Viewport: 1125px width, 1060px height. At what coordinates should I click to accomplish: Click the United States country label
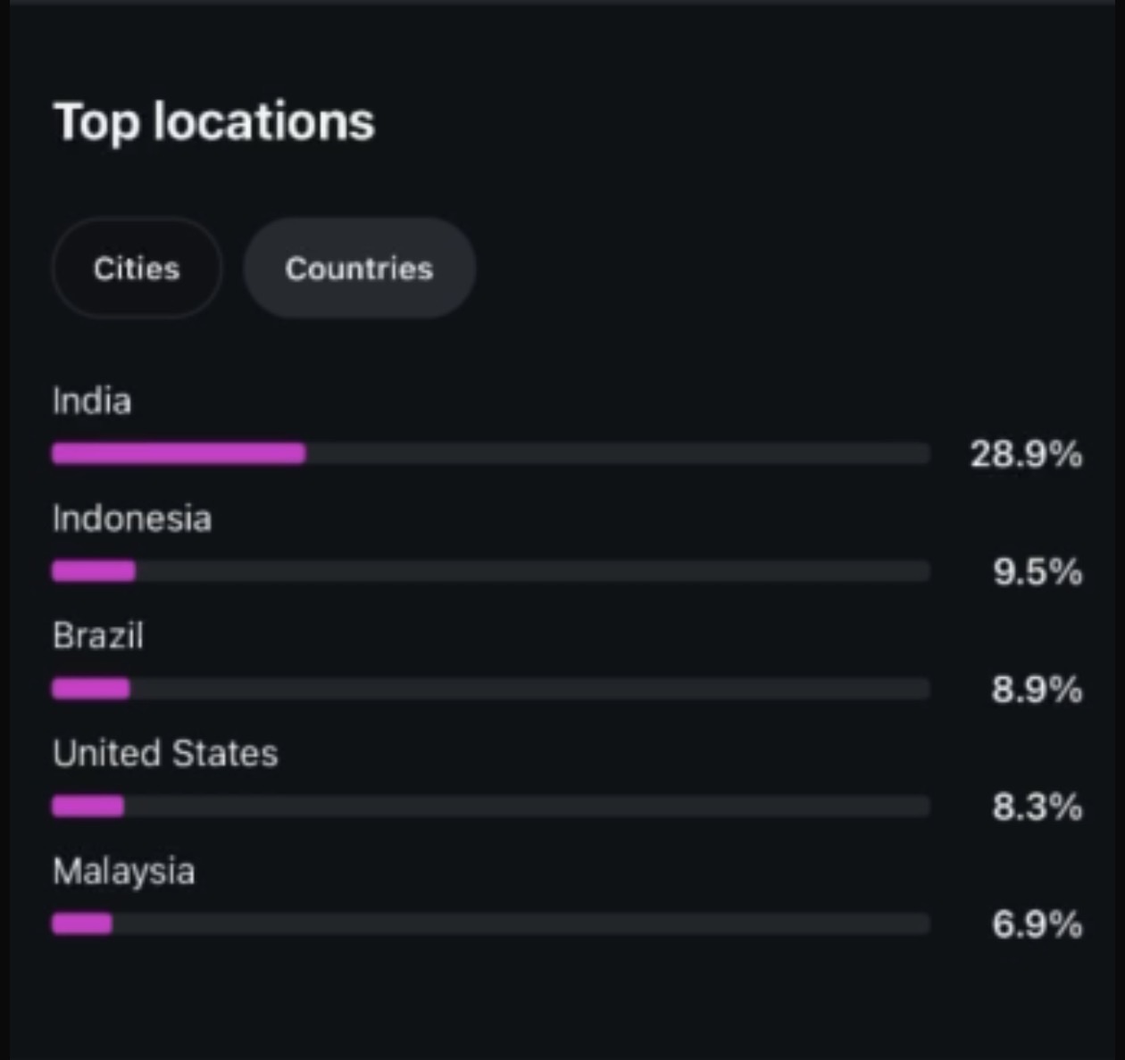point(165,754)
